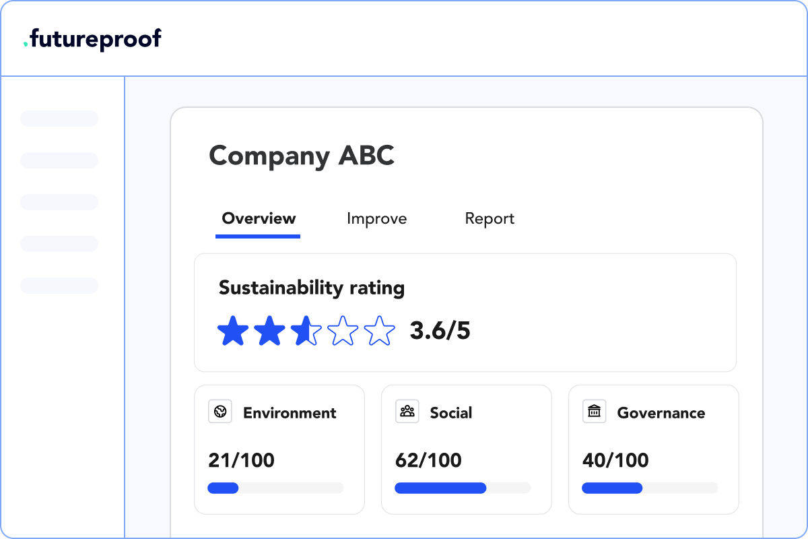This screenshot has width=808, height=539.
Task: Click the futureproof logo
Action: (92, 38)
